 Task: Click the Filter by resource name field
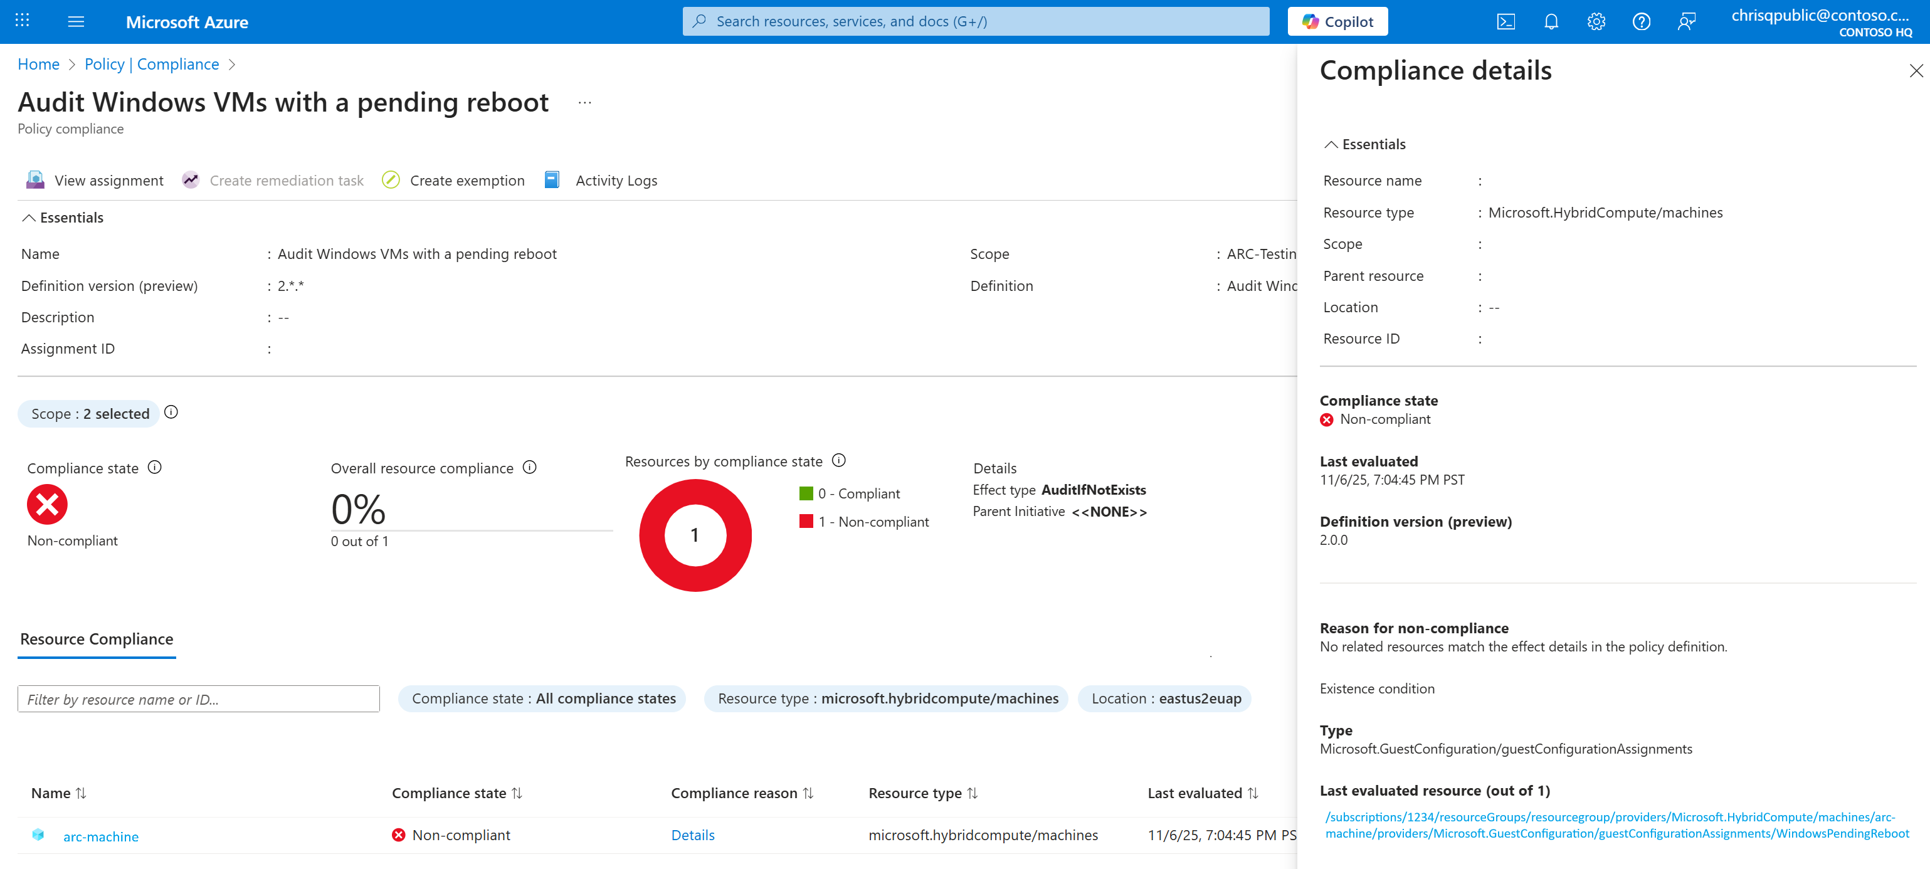(x=199, y=699)
